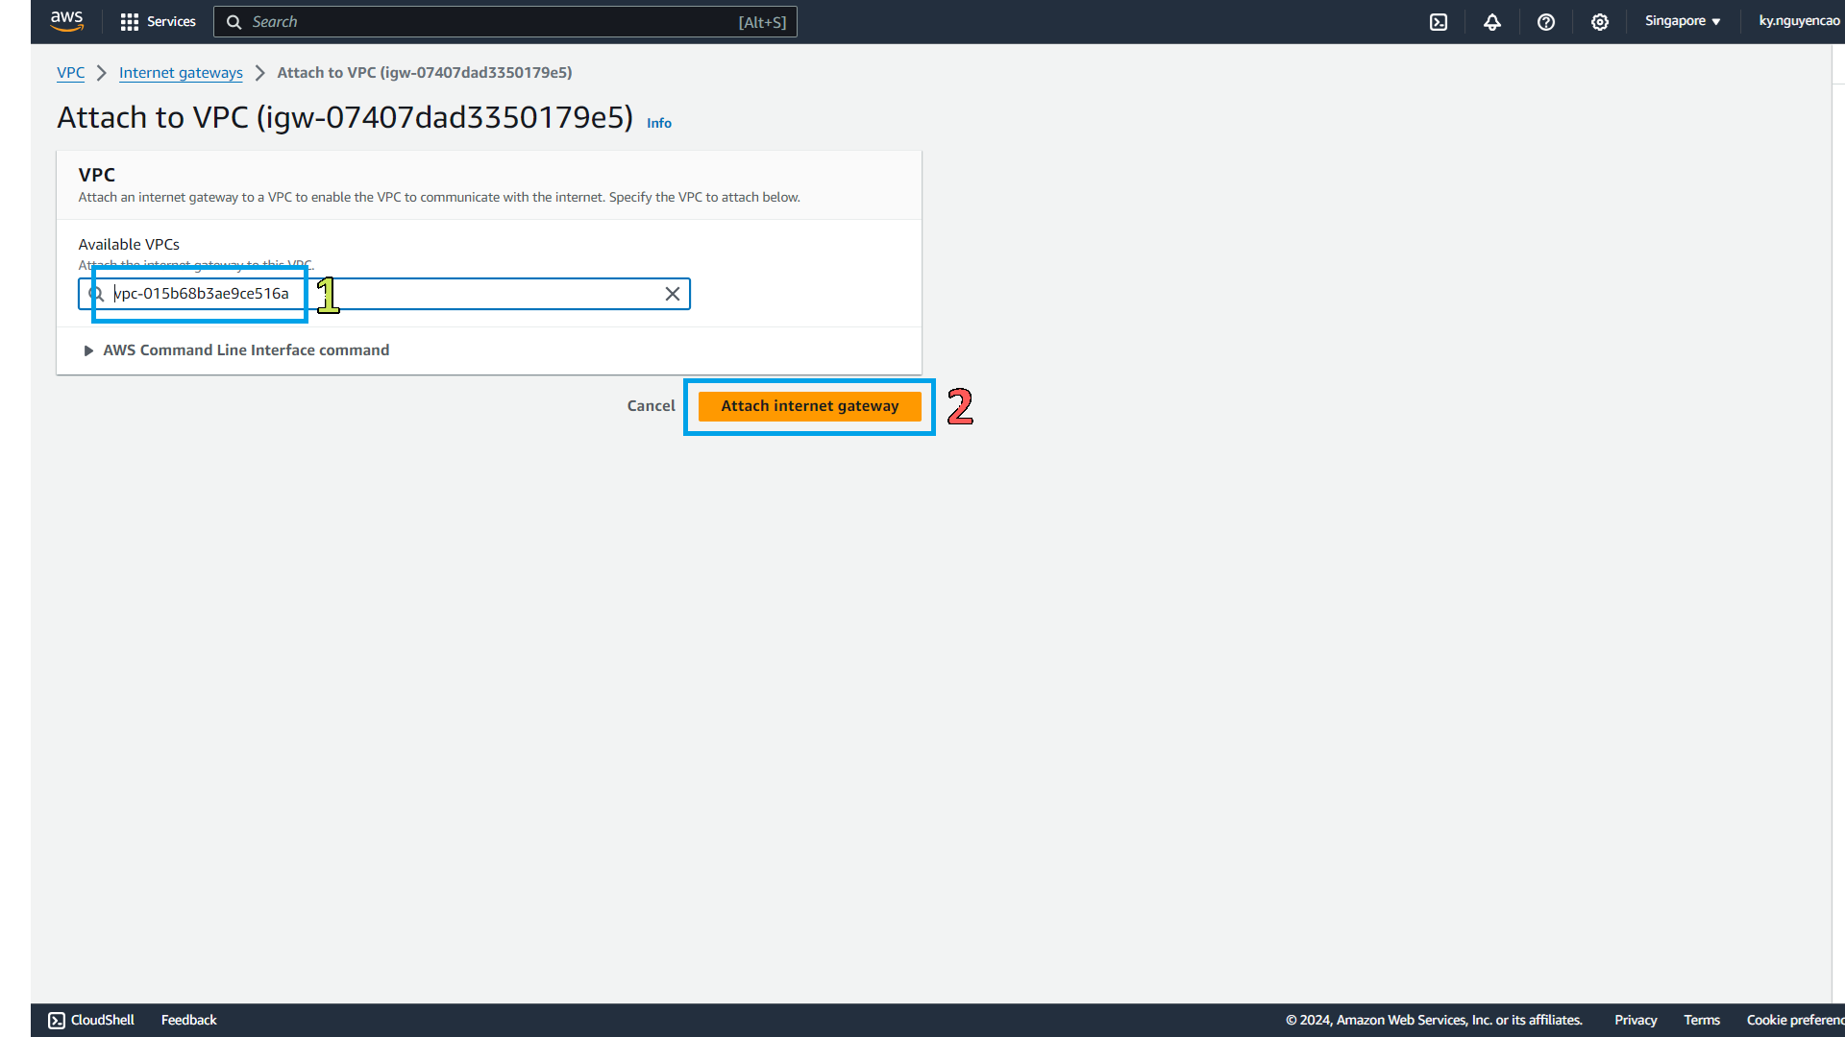Click the help question mark icon

tap(1546, 21)
